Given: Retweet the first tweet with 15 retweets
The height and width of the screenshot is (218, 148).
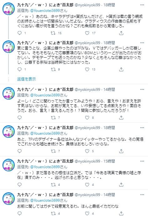Looking at the screenshot, I should click(53, 33).
